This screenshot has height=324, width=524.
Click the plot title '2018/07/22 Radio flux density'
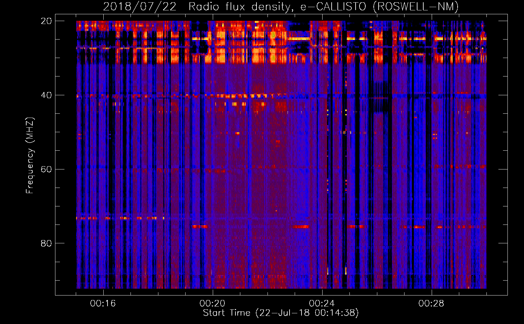pos(281,6)
